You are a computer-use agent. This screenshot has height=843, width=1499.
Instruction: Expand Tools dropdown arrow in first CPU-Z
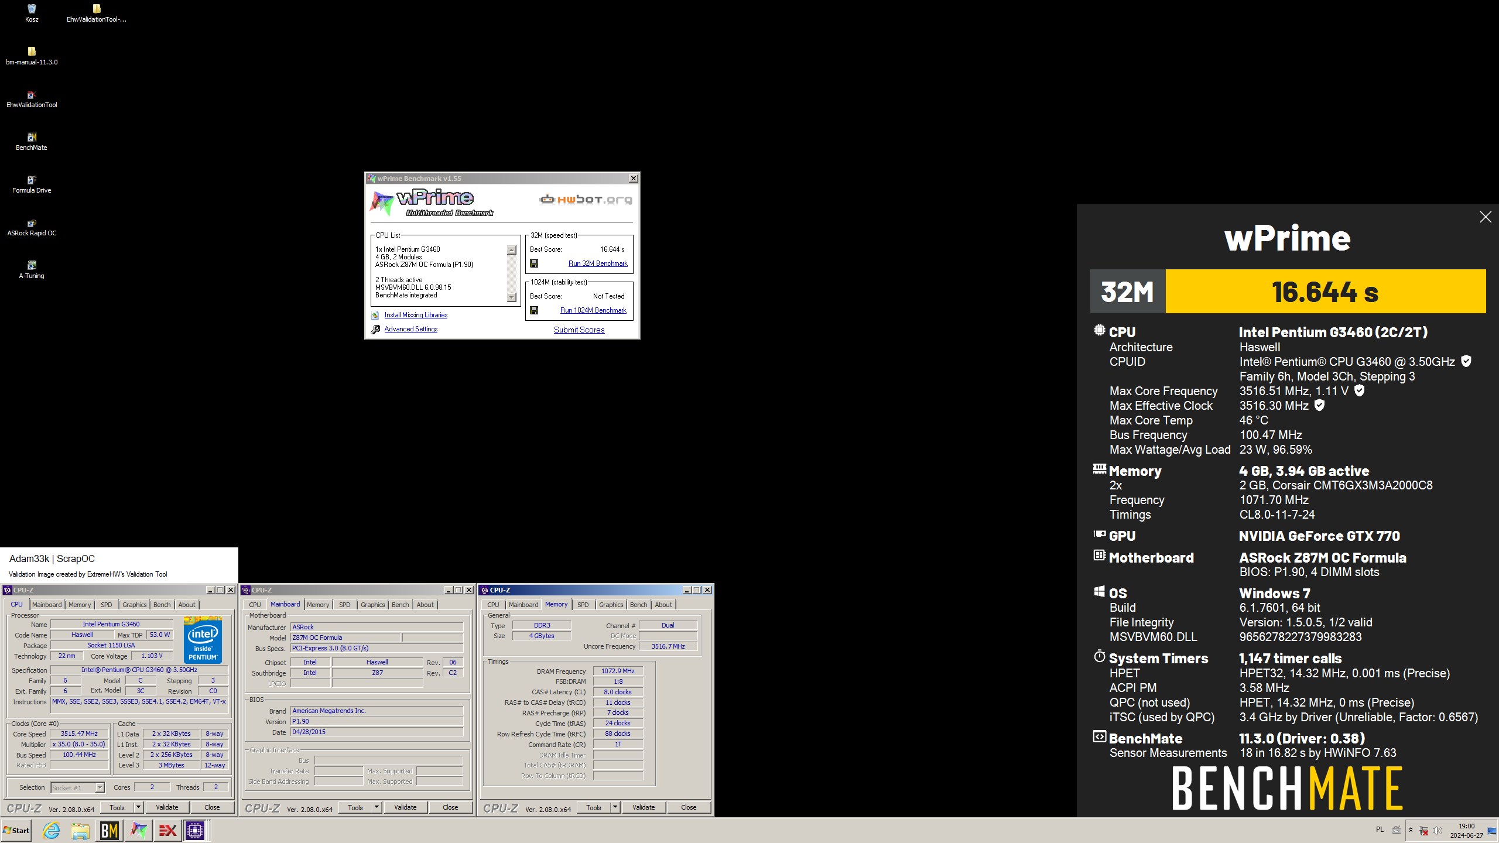click(138, 807)
